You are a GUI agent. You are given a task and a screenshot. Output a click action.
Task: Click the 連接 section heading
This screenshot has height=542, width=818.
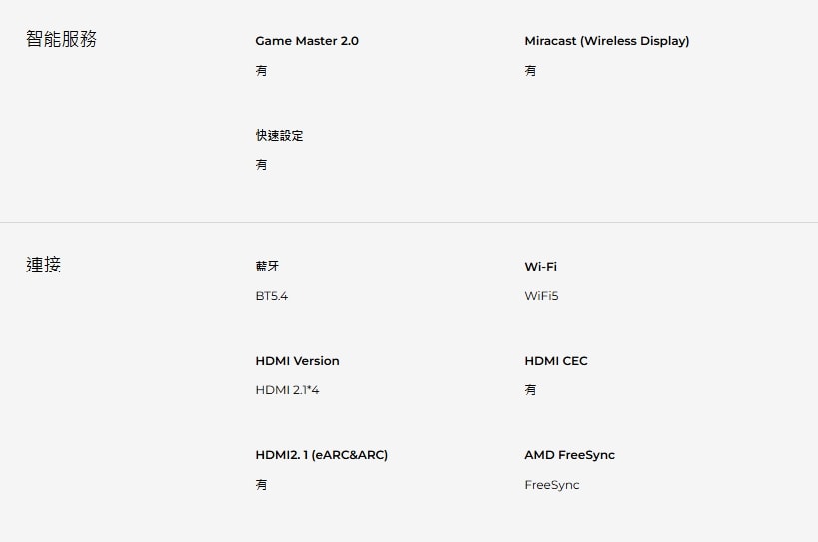pos(44,265)
